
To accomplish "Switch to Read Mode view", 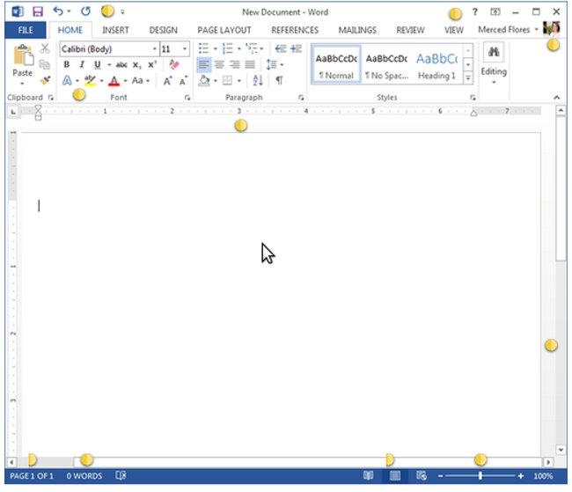I will (x=369, y=475).
